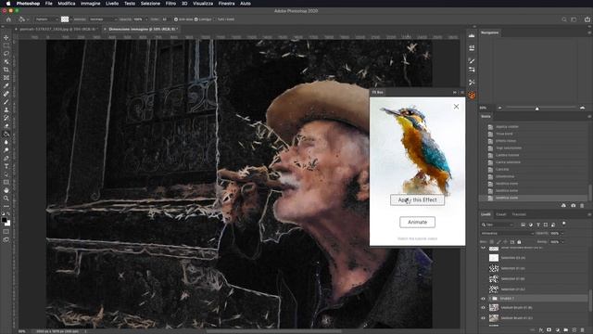Click the Home icon in options bar
The width and height of the screenshot is (593, 334).
click(8, 19)
